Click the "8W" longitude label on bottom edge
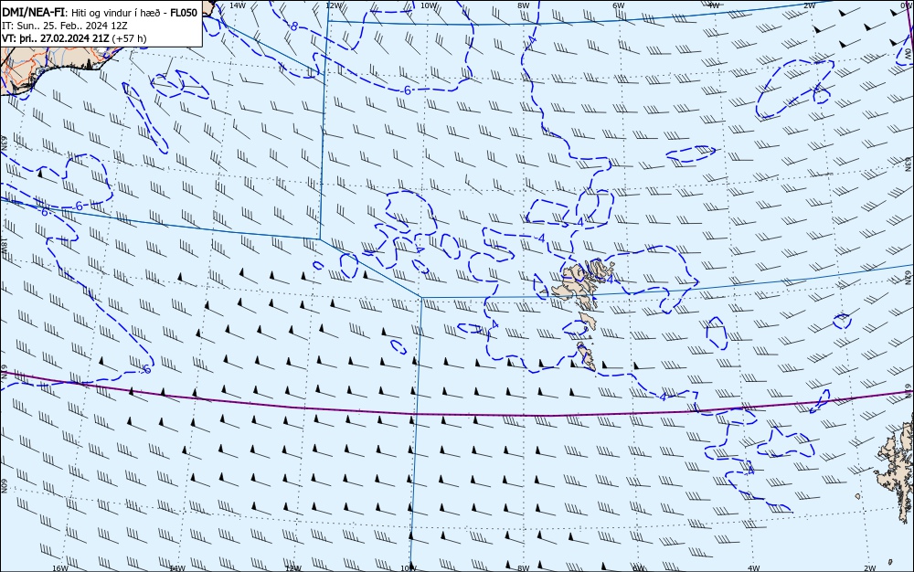This screenshot has width=914, height=572. click(x=524, y=568)
